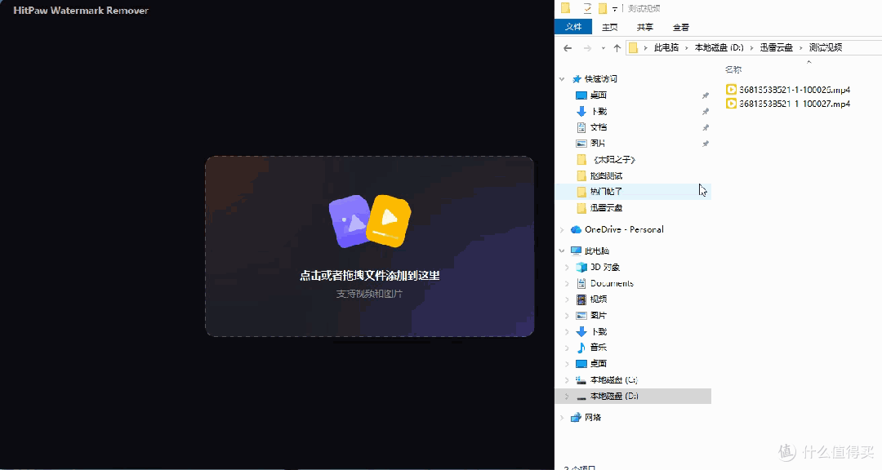Open 下载 under 快速访问
Image resolution: width=882 pixels, height=470 pixels.
click(599, 111)
